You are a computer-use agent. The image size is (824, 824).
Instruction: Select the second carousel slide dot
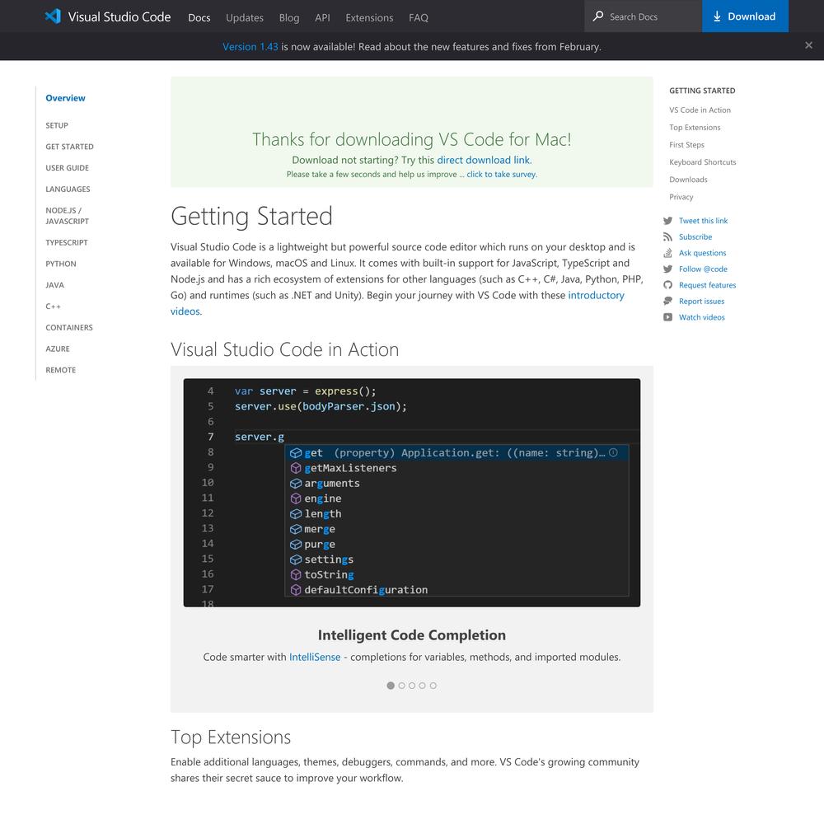click(x=402, y=686)
